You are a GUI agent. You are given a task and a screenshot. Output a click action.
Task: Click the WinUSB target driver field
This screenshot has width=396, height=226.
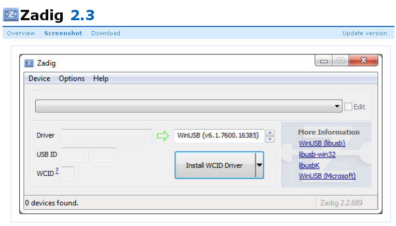coord(219,136)
